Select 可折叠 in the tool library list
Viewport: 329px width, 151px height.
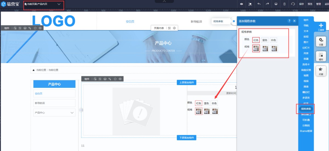coord(306,120)
